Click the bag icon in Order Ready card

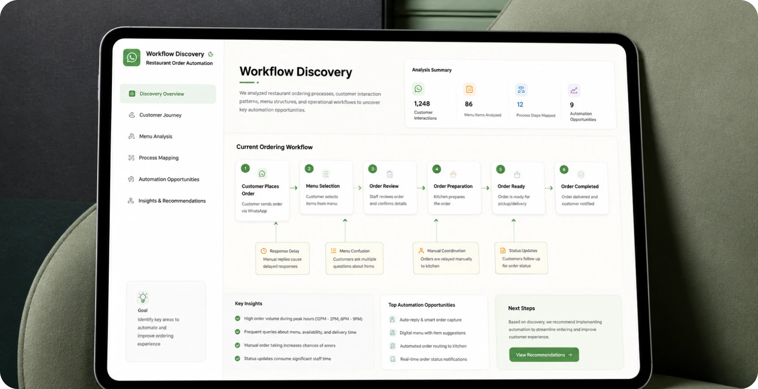click(x=517, y=174)
